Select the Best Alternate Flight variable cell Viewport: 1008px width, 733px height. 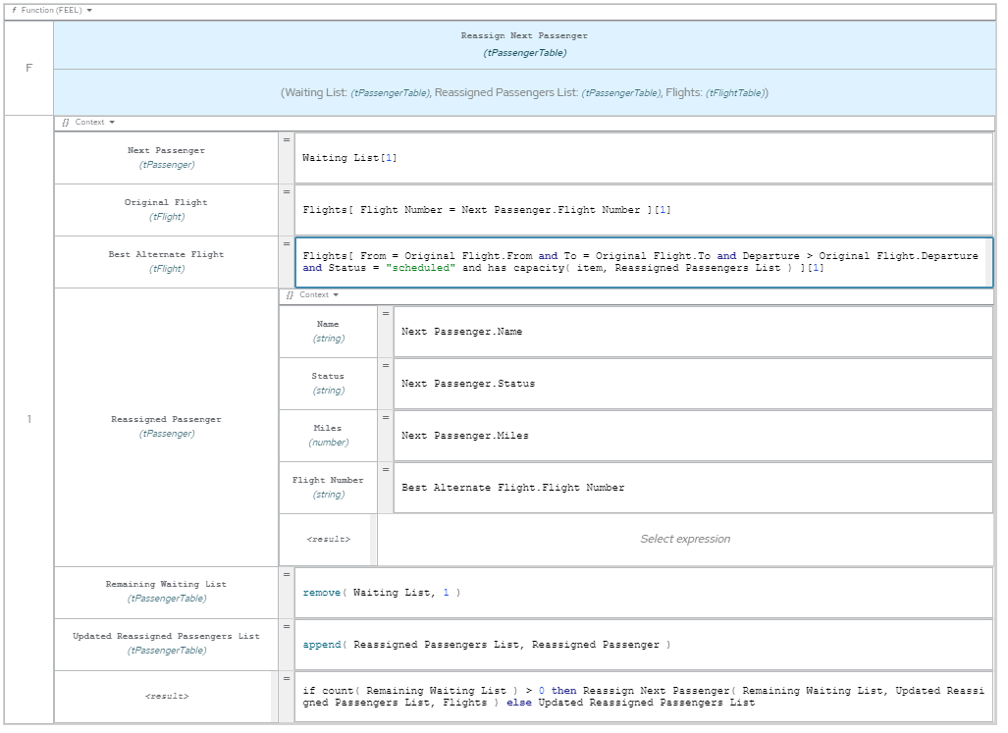(x=166, y=262)
